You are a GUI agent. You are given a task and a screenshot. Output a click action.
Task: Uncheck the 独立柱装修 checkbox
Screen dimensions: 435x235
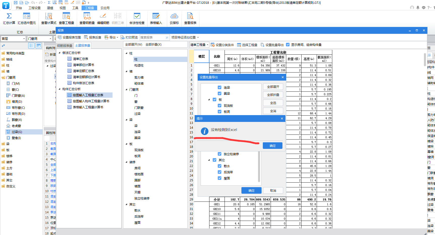(220, 154)
